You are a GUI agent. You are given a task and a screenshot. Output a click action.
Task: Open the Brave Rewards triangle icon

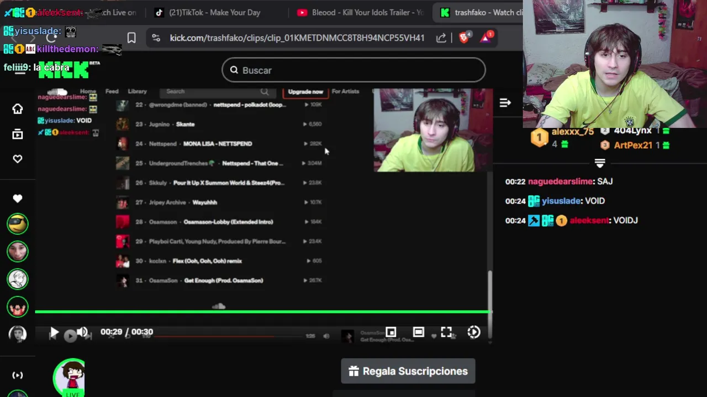tap(487, 37)
